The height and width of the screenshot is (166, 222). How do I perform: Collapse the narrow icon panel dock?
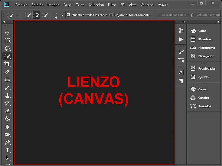[184, 22]
